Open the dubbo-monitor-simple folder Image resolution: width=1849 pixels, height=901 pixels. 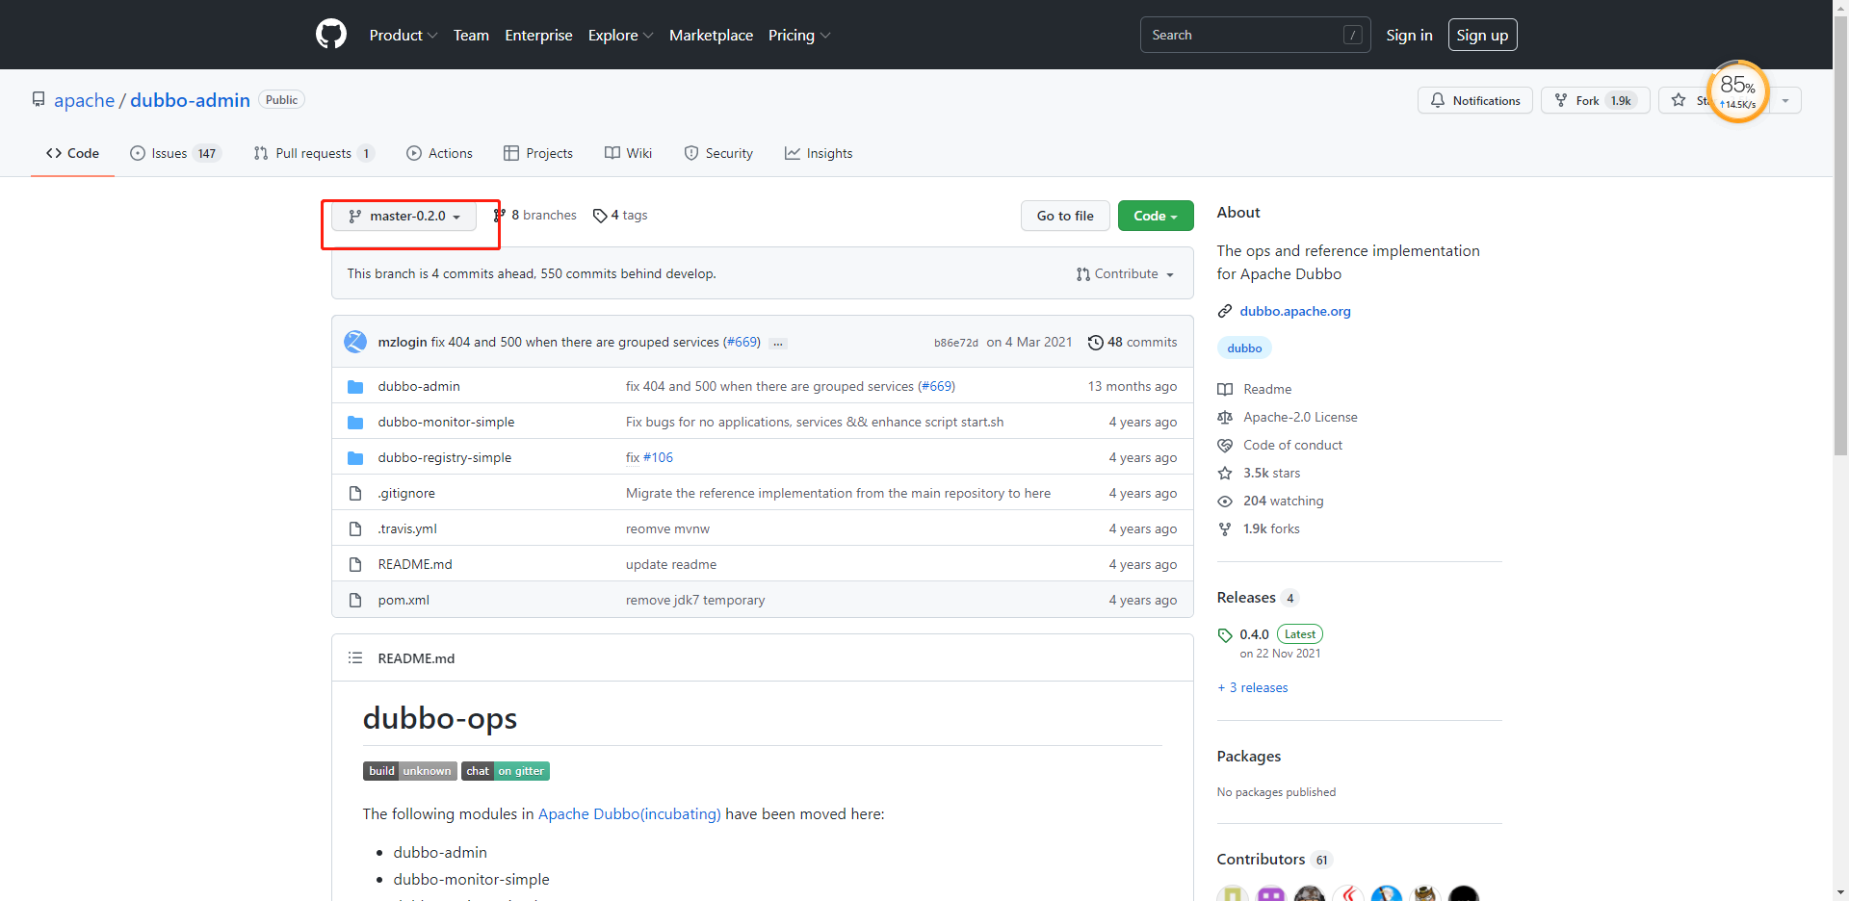[x=446, y=422]
